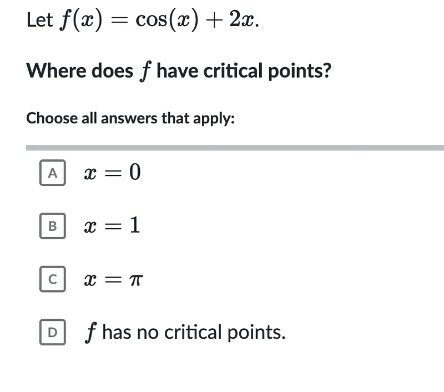The height and width of the screenshot is (392, 444).
Task: Check answer box A
Action: tap(53, 173)
